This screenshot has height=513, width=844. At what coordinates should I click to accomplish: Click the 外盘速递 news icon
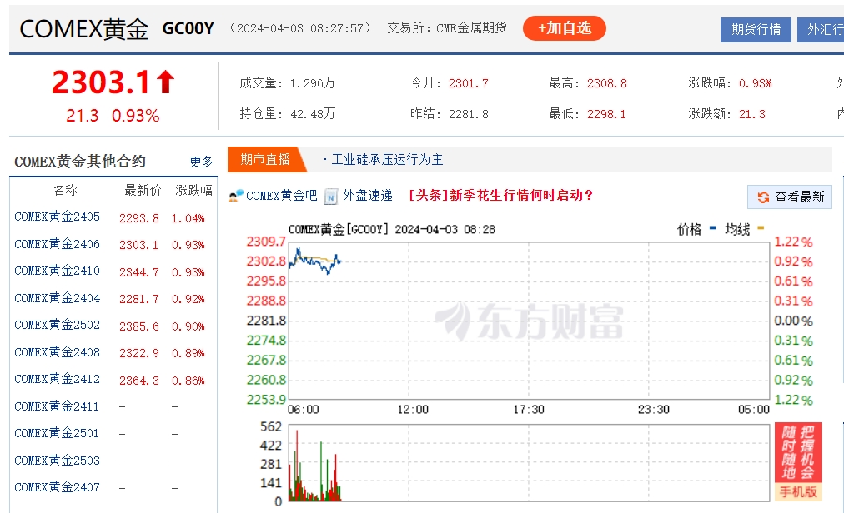point(331,196)
